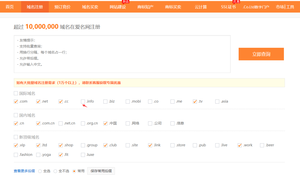Open the 域名买卖 navigation item

point(90,7)
